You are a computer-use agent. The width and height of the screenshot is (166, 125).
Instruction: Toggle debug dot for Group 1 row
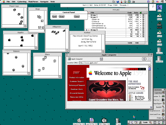pos(141,15)
